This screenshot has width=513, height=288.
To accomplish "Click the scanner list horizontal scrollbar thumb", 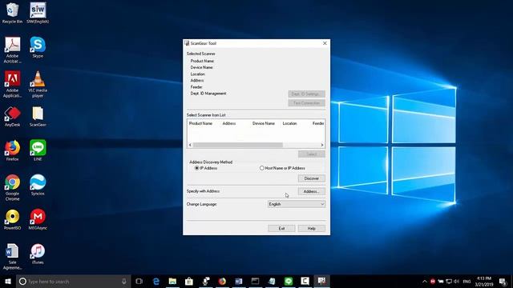I will pyautogui.click(x=238, y=145).
